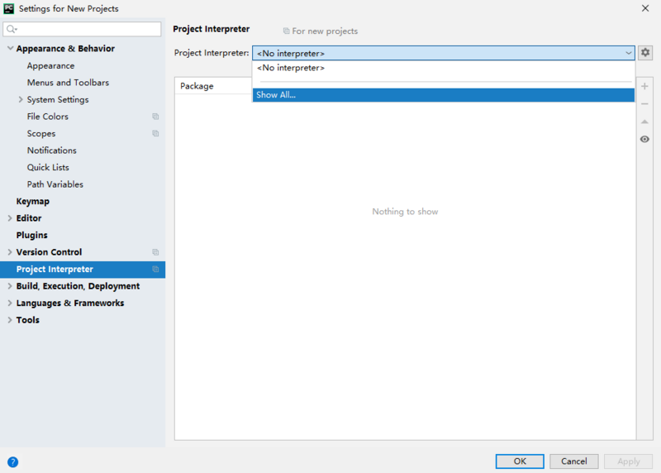Select Scopes in the settings tree
661x473 pixels.
[x=41, y=133]
